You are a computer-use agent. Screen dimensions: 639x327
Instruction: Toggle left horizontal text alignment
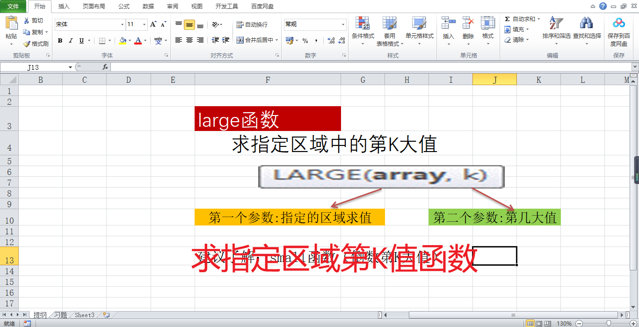(x=179, y=40)
